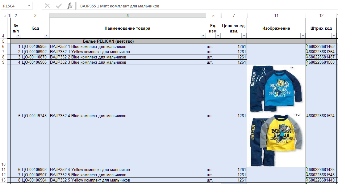Select row 10 header
338x184 pixels.
tap(3, 164)
